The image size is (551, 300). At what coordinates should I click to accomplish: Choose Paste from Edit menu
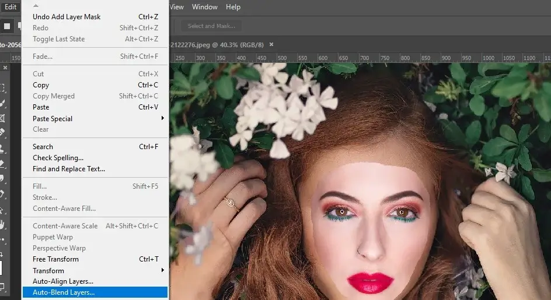(95, 107)
